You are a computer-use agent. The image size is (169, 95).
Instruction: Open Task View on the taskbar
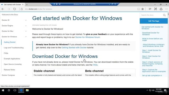click(15, 90)
